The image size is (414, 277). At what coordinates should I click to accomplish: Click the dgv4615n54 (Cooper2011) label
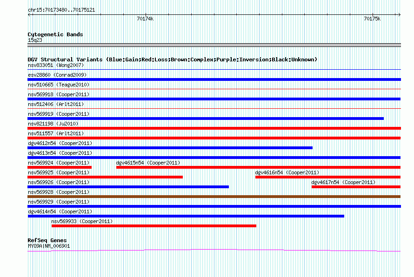click(x=148, y=163)
